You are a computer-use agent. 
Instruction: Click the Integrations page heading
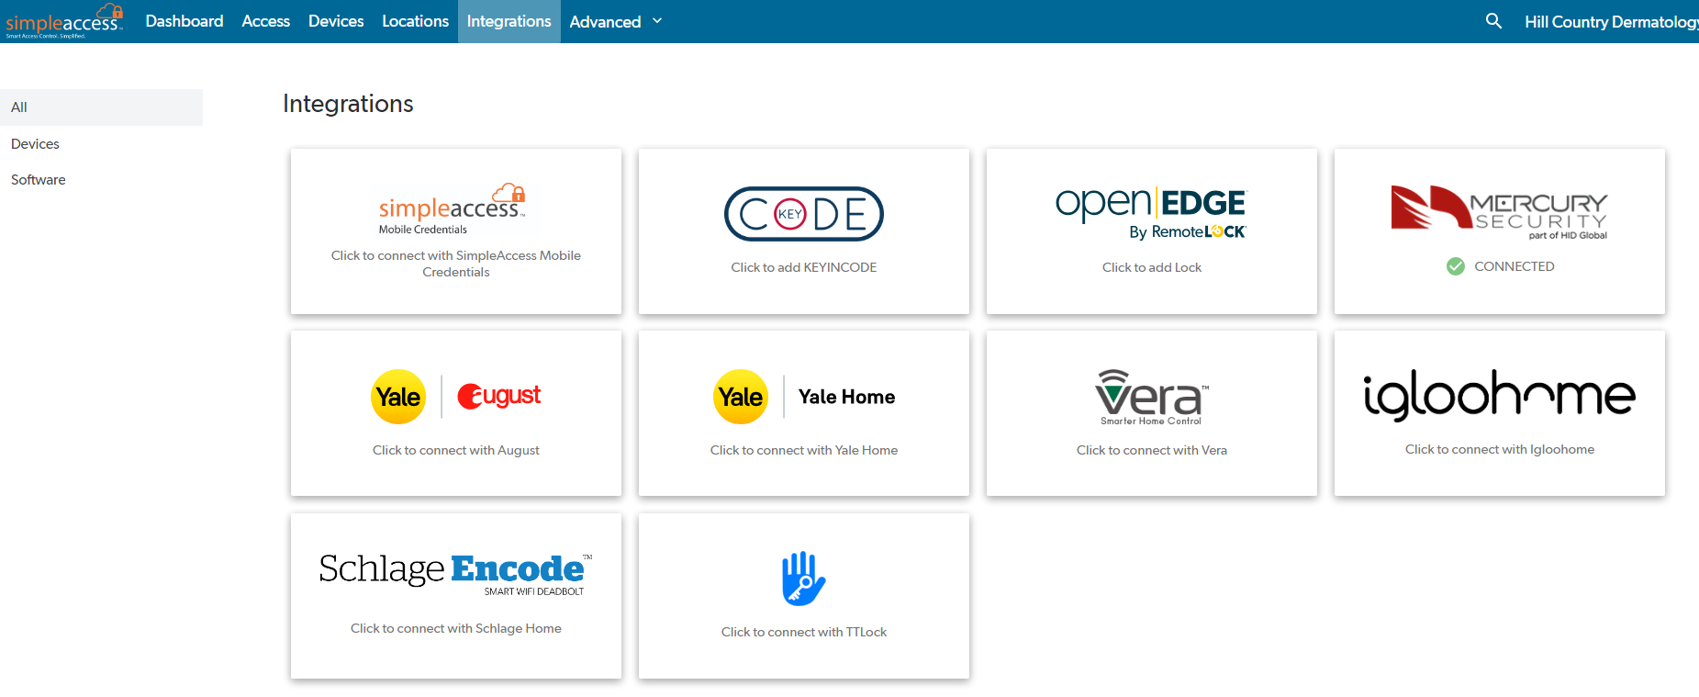coord(348,104)
